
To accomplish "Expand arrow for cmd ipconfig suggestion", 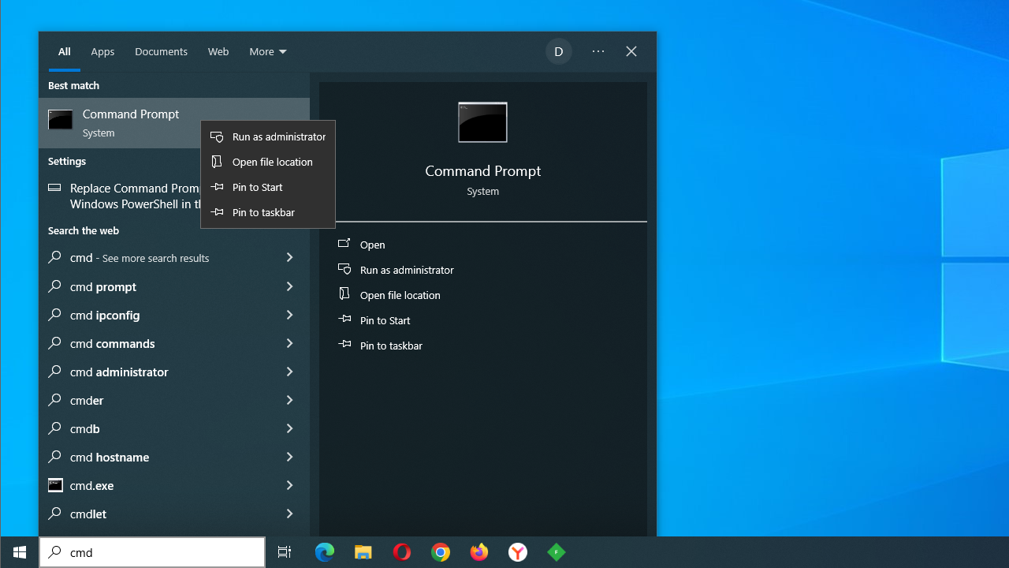I will pyautogui.click(x=289, y=315).
